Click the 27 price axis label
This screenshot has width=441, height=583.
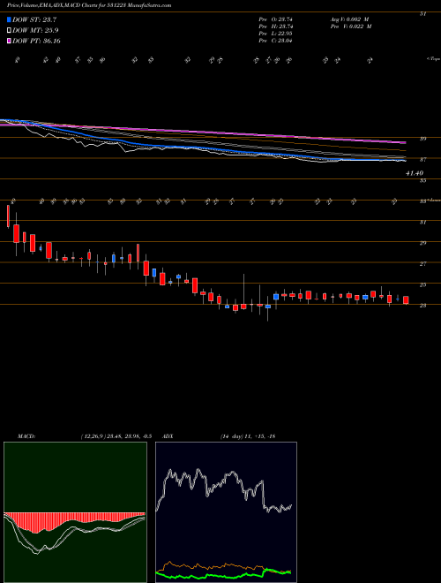coord(422,263)
